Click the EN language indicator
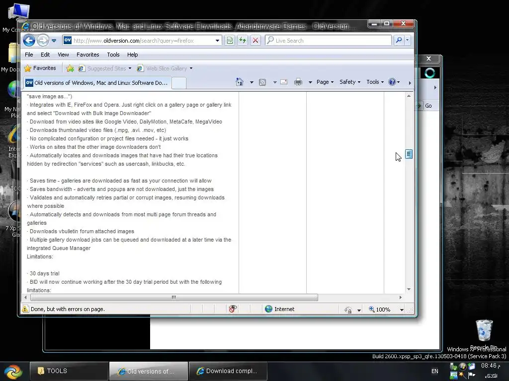This screenshot has width=509, height=381. tap(434, 371)
